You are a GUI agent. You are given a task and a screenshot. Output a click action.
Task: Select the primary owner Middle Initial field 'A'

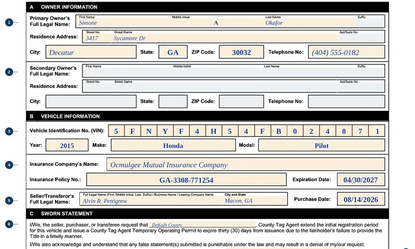[x=217, y=22]
